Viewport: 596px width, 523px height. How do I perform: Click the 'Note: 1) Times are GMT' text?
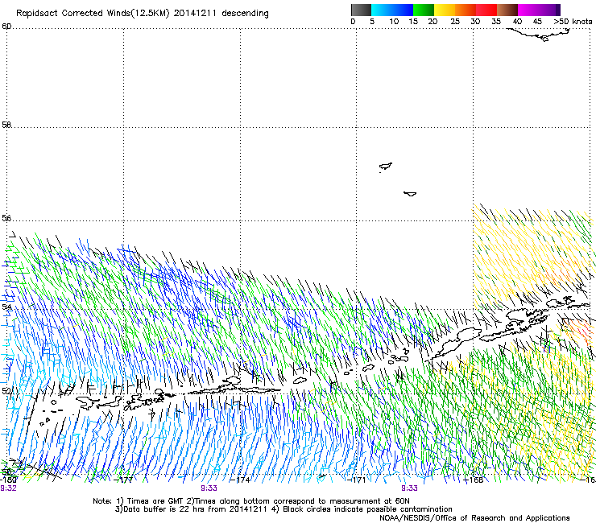(139, 501)
